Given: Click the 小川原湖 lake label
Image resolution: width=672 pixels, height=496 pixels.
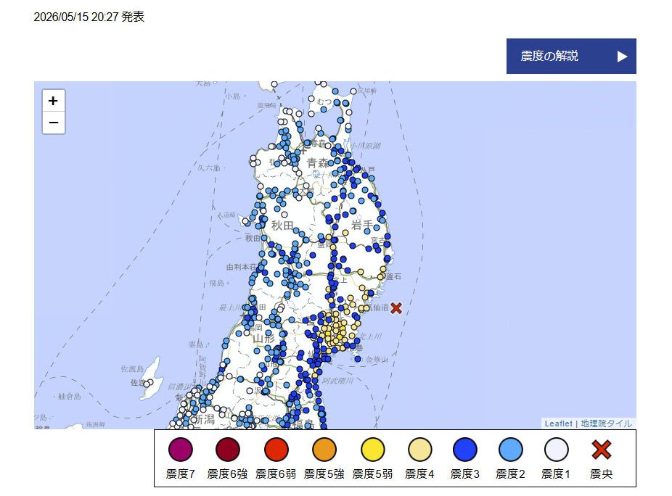Looking at the screenshot, I should click(x=366, y=146).
